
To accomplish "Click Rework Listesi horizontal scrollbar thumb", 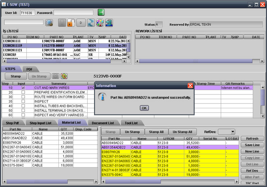I will click(x=196, y=61).
